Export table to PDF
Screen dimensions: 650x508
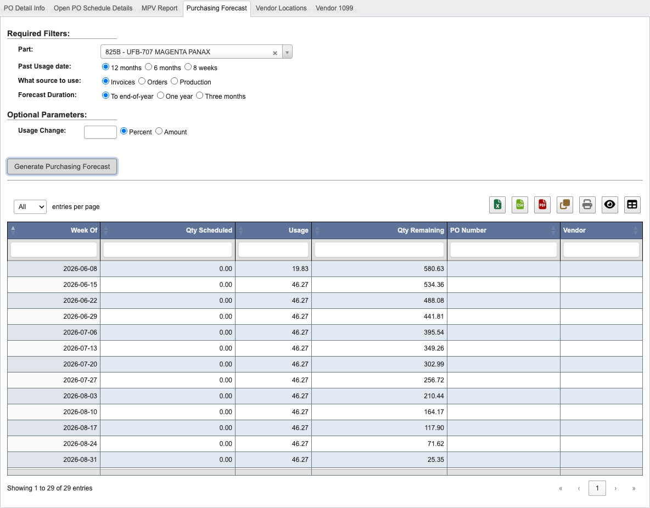pyautogui.click(x=542, y=205)
